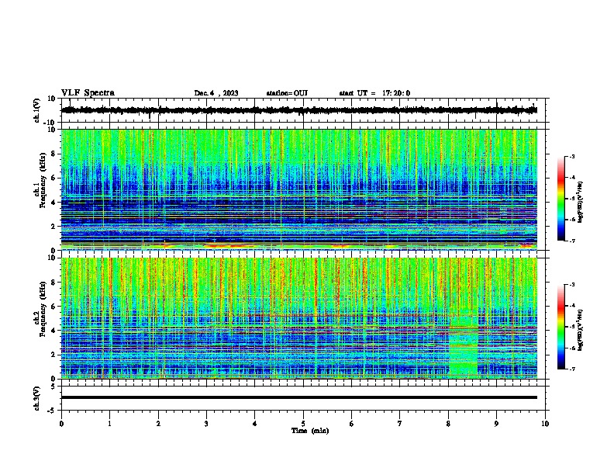Click the -7 value below ch.2 colorbar
614x475 pixels.
pyautogui.click(x=571, y=369)
